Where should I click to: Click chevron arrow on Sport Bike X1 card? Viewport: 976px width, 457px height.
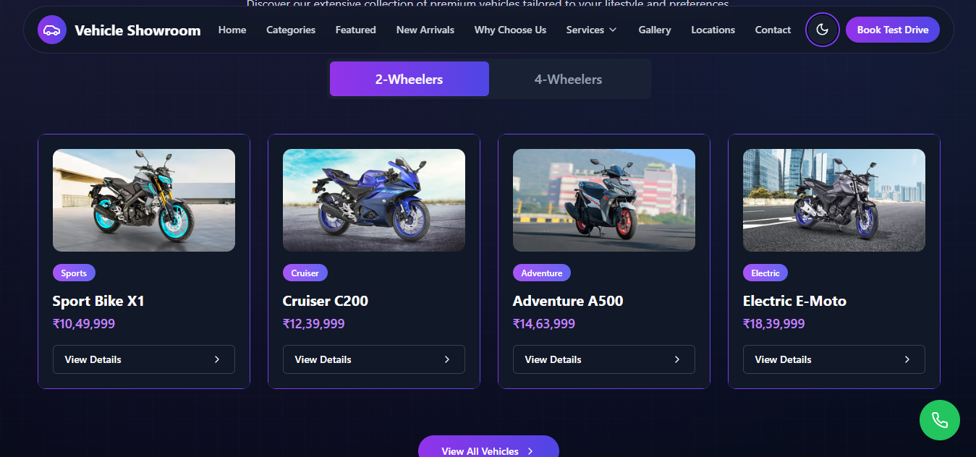point(217,359)
